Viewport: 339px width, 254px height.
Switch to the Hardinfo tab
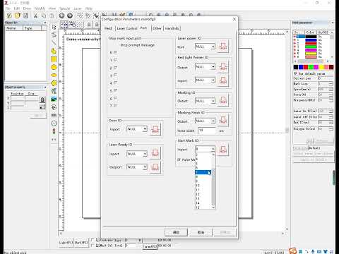coord(172,28)
